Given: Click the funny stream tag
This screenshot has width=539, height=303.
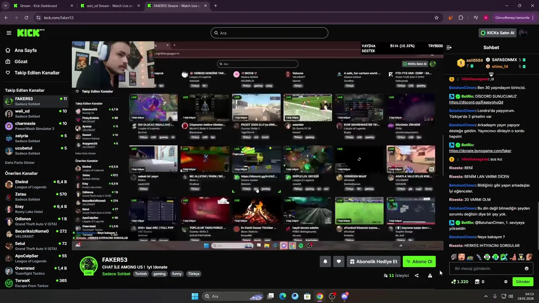Looking at the screenshot, I should click(177, 274).
